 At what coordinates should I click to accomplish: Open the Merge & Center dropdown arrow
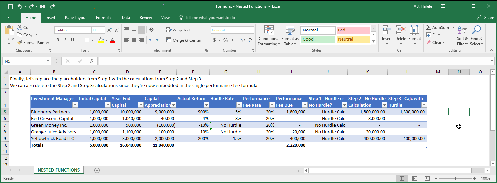coord(205,40)
